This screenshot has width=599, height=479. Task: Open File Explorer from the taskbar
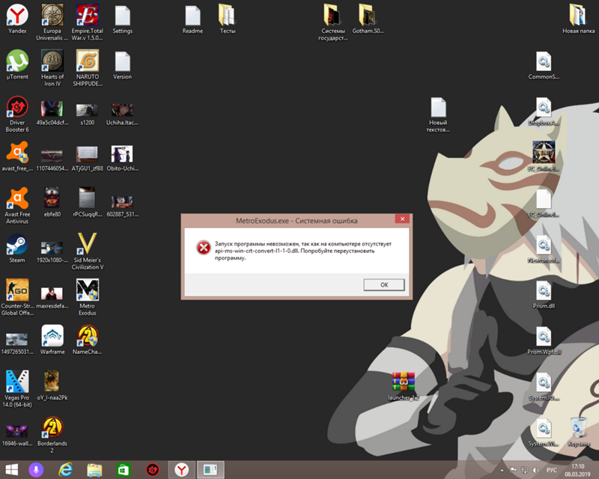pos(94,469)
